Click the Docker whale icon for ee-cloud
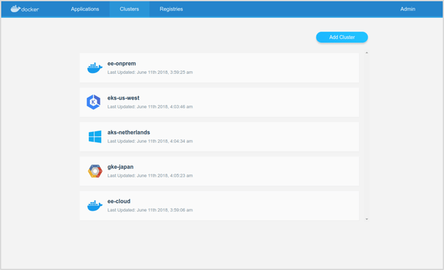Screen dimensions: 444x270 (x=95, y=205)
